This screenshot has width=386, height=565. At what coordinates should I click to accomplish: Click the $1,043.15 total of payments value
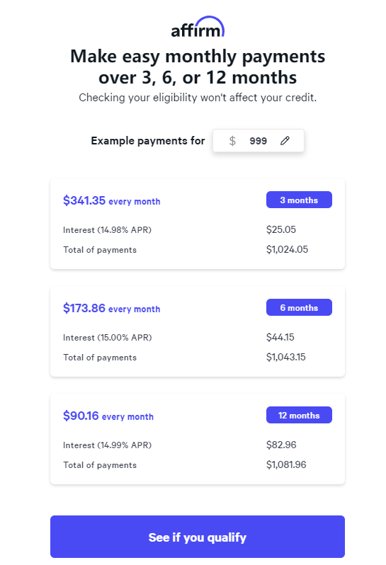click(286, 357)
